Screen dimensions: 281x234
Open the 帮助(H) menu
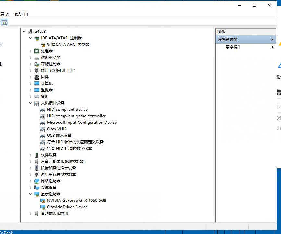coord(21,14)
